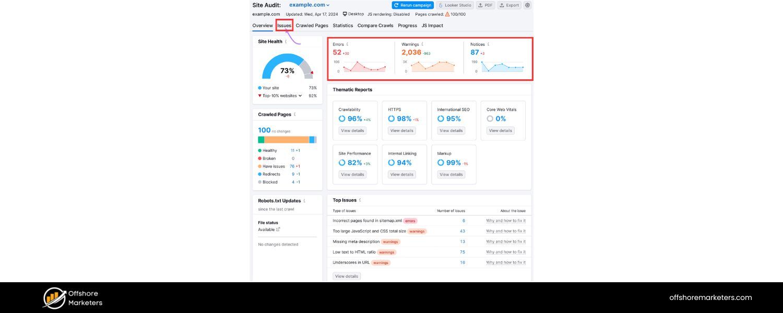Open the Compare Crawls tab

click(x=375, y=25)
